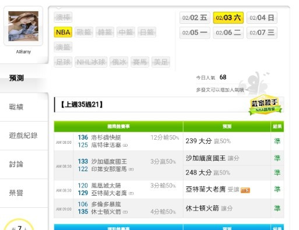The width and height of the screenshot is (299, 230).
Task: Click the 【上週35過21】 title heading
Action: pos(82,105)
